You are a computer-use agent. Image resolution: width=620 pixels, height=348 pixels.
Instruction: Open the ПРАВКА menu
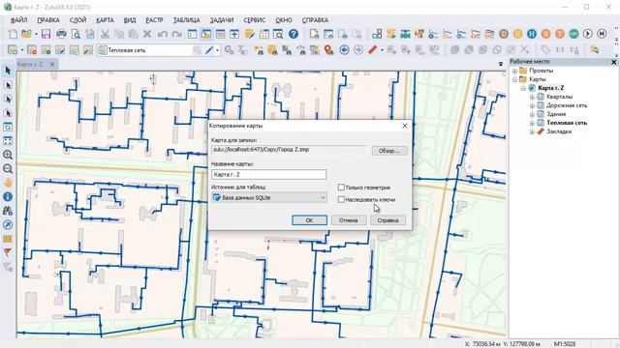click(x=48, y=20)
